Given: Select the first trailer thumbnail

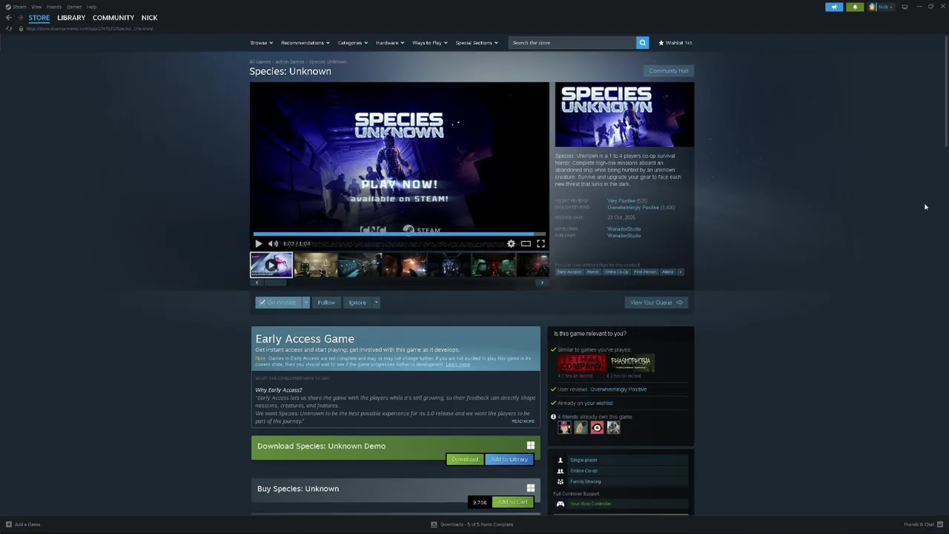Looking at the screenshot, I should tap(271, 265).
